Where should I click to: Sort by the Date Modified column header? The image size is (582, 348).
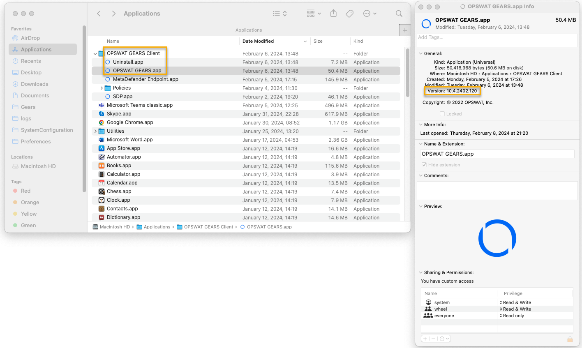click(258, 41)
